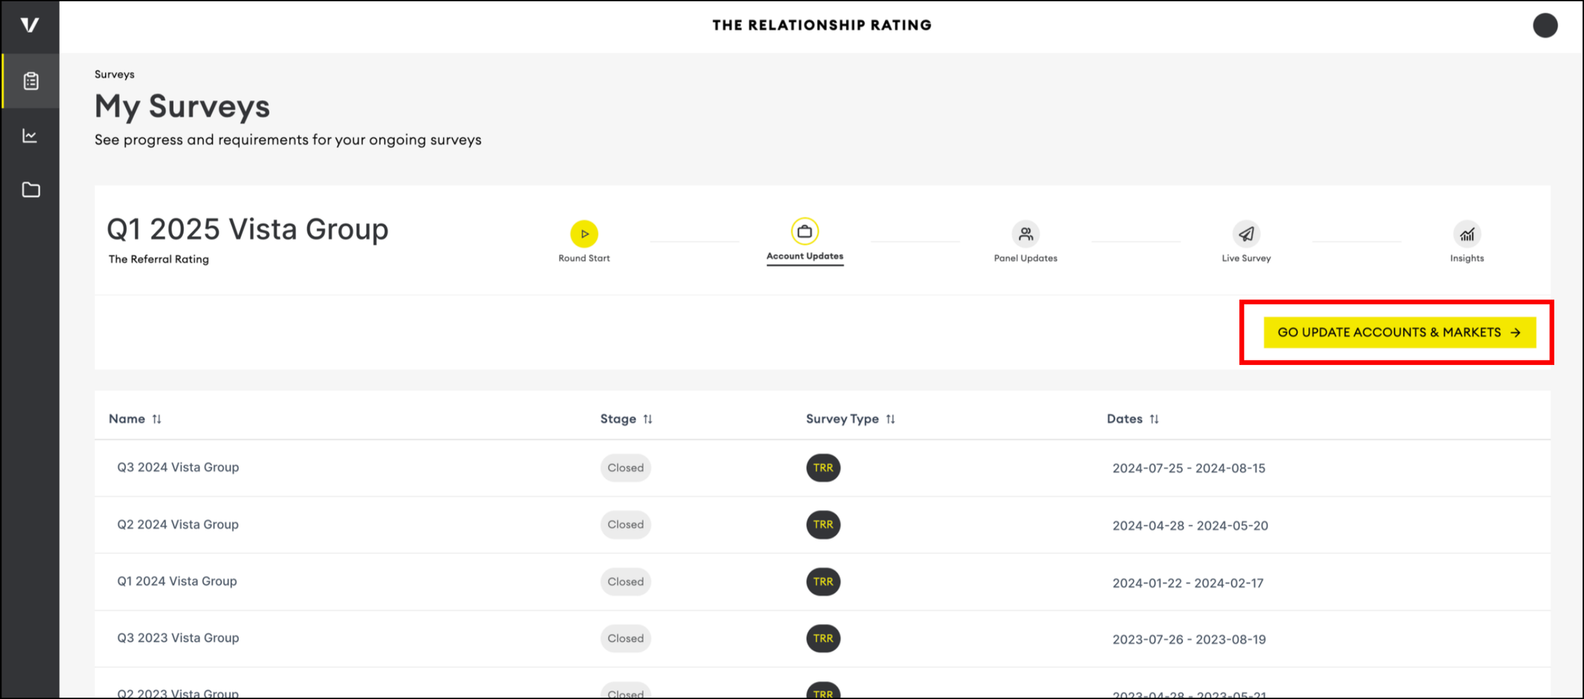Screen dimensions: 1584x699
Task: Open the Surveys clipboard sidebar icon
Action: 30,81
